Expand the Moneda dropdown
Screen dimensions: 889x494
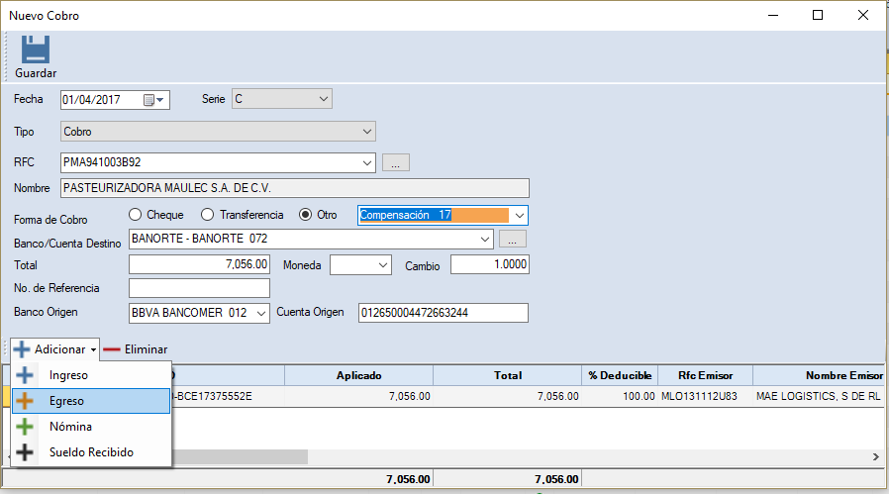coord(382,265)
